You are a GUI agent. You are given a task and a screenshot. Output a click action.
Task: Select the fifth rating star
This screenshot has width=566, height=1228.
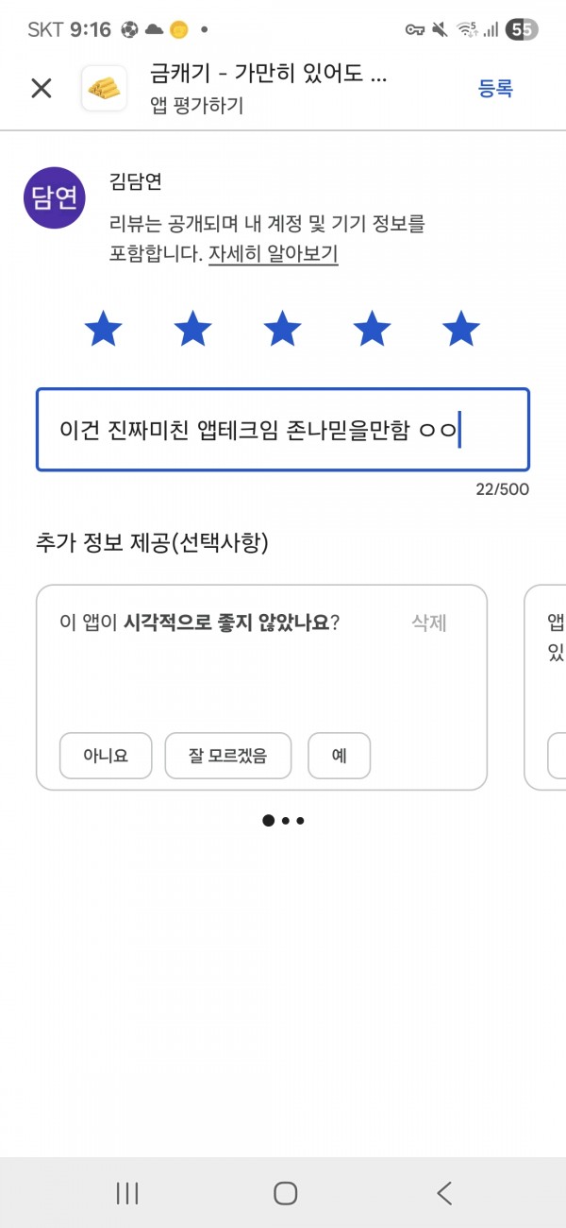point(461,330)
